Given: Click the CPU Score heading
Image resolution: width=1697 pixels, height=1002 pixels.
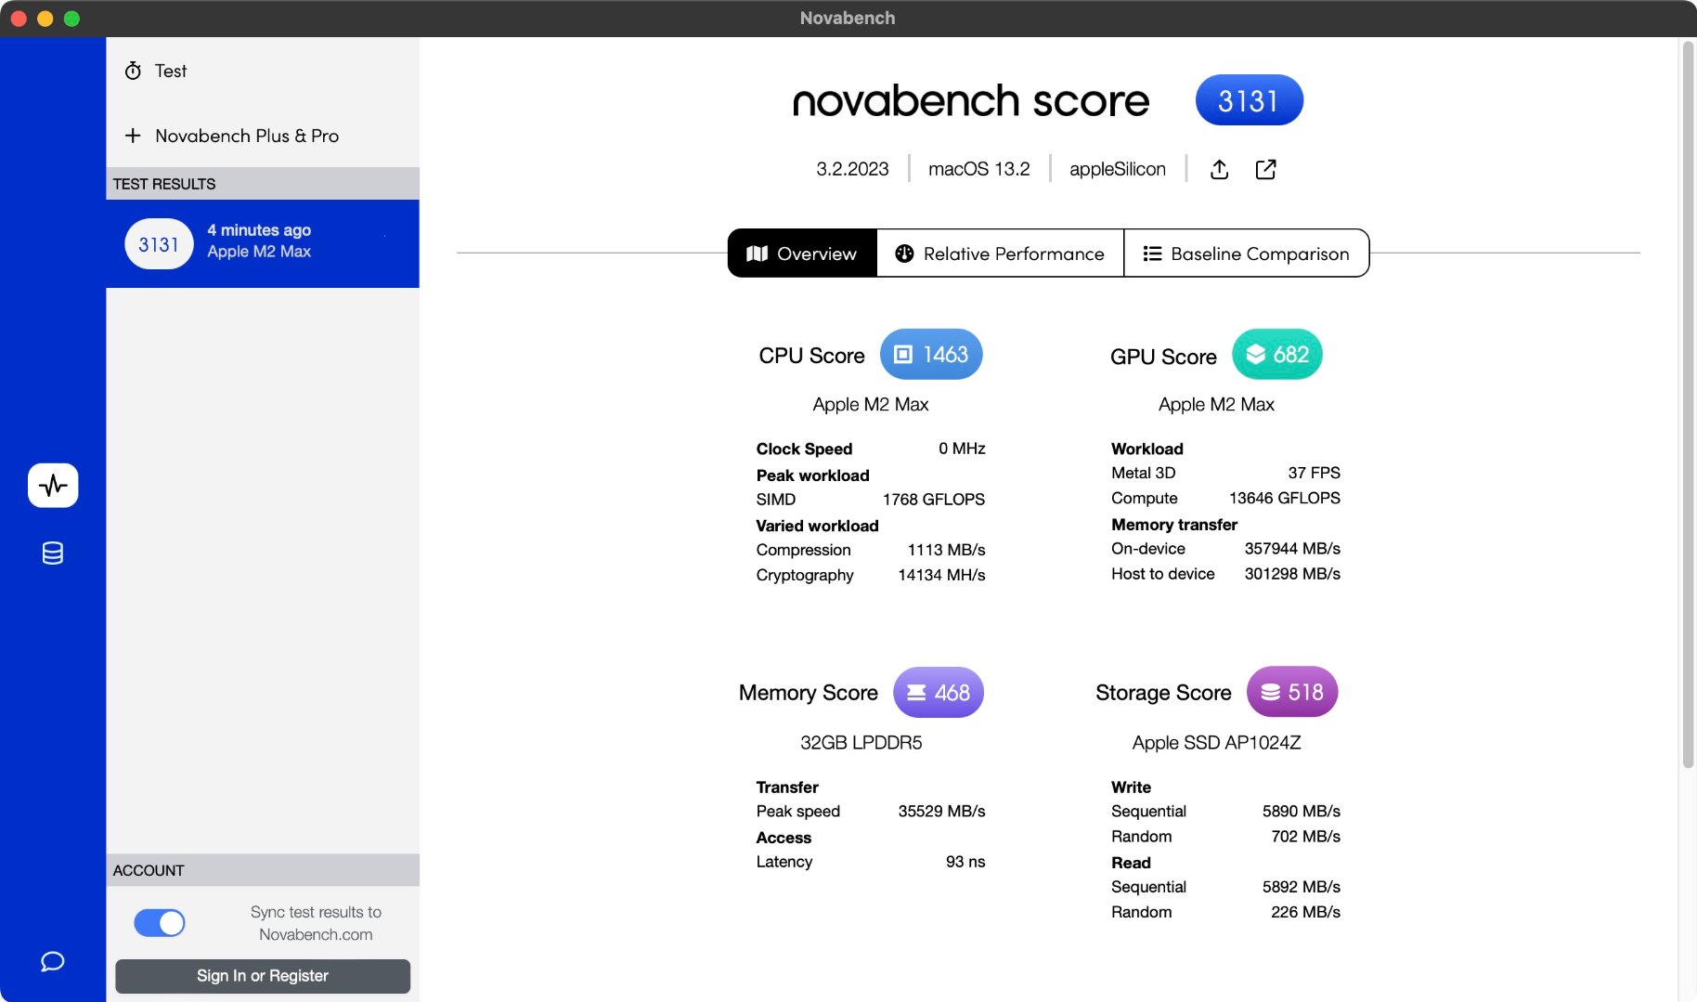Looking at the screenshot, I should click(x=811, y=356).
